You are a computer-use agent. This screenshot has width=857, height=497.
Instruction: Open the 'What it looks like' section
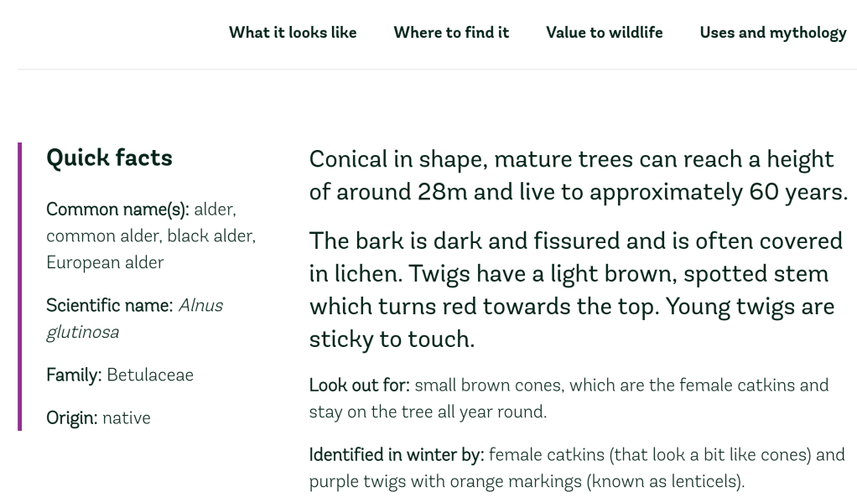click(293, 33)
